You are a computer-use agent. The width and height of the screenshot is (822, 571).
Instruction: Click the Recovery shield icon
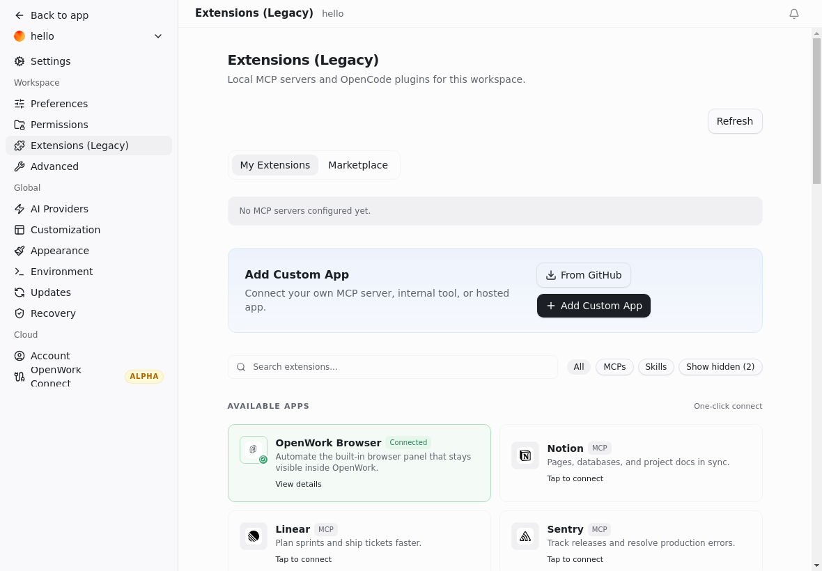(x=20, y=313)
